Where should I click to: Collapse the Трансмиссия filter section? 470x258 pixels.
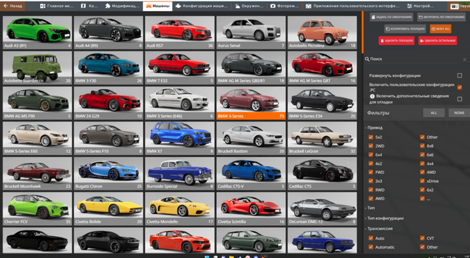tap(379, 229)
